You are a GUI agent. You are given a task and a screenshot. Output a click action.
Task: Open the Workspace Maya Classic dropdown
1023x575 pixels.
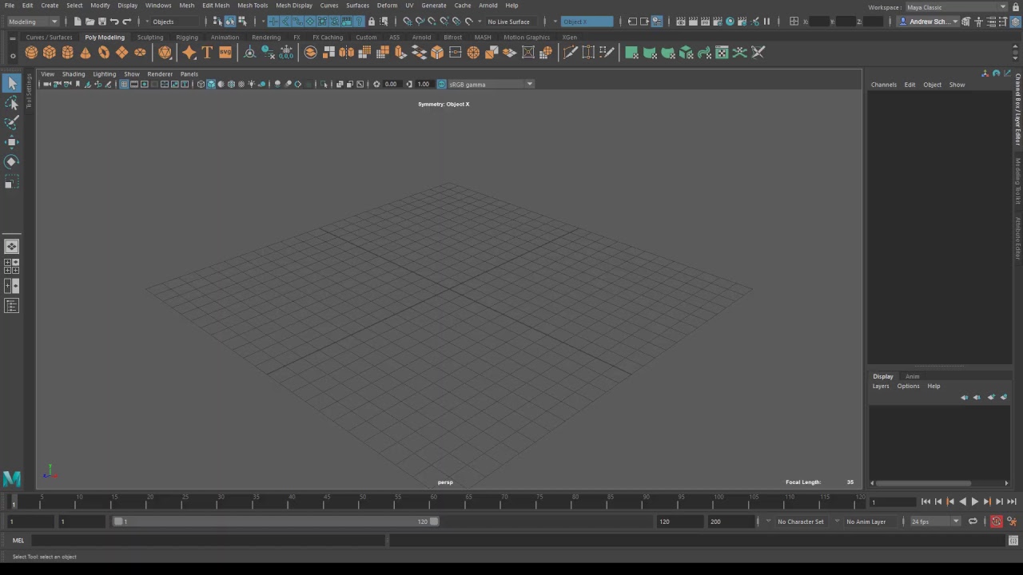[x=956, y=7]
